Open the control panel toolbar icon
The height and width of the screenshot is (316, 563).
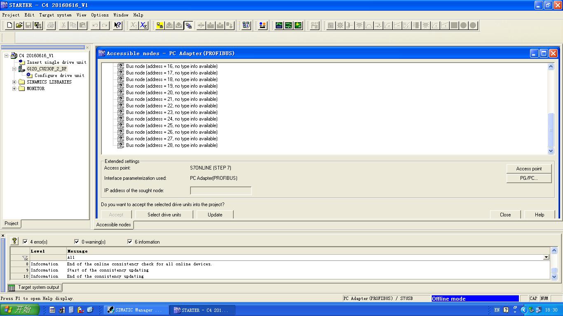click(262, 25)
